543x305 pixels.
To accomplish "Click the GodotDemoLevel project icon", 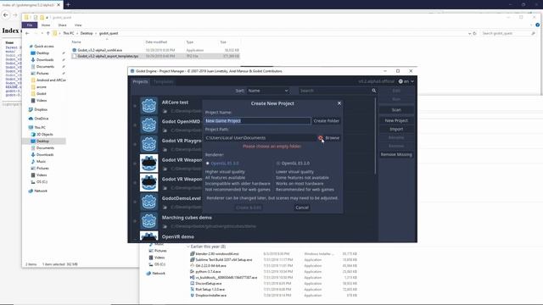I will [x=149, y=202].
